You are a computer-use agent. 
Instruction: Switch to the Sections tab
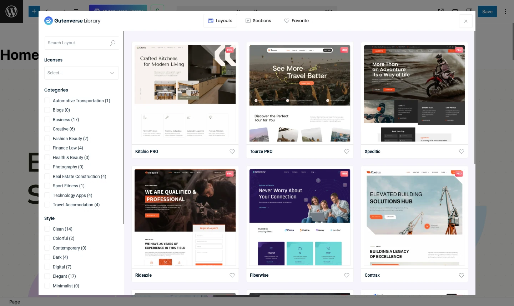pyautogui.click(x=258, y=21)
